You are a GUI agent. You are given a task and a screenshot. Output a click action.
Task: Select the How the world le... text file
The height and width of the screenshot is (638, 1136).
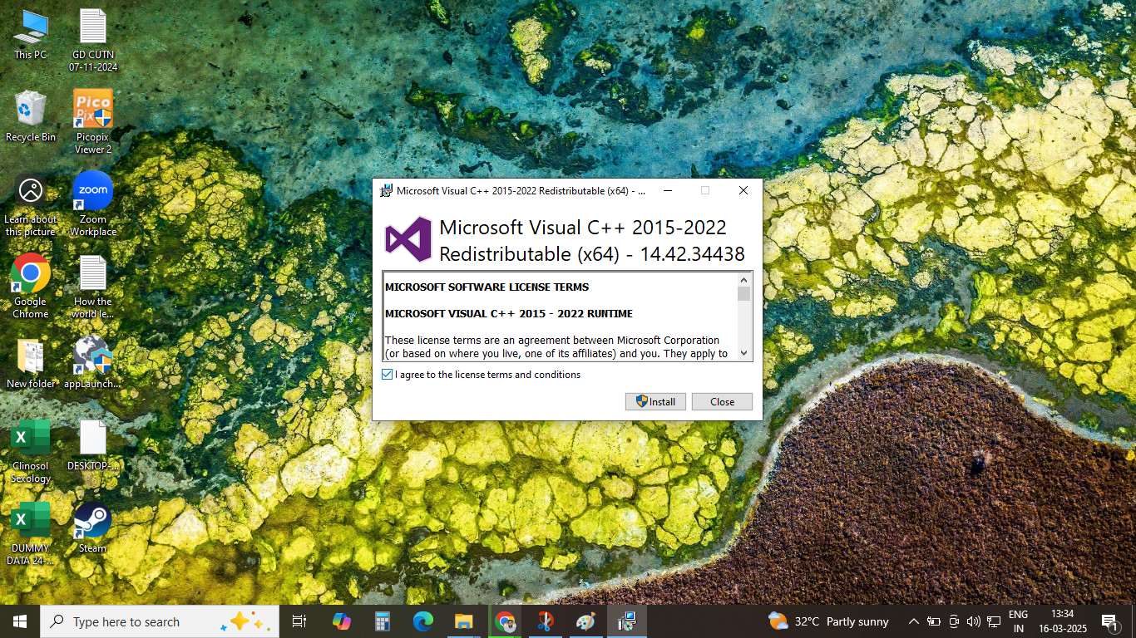point(93,287)
